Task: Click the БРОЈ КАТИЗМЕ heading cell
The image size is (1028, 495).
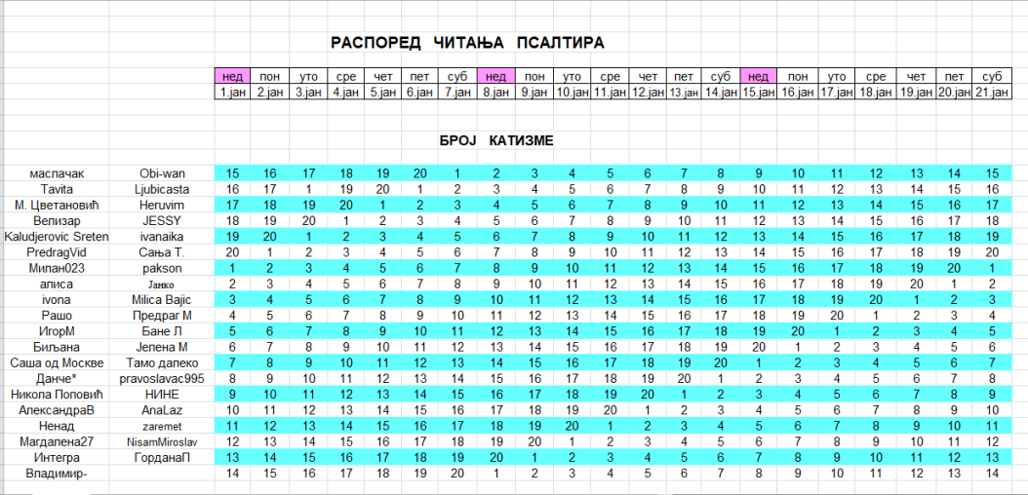Action: click(496, 140)
